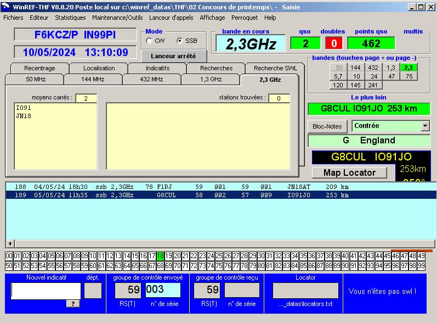Screen dimensions: 437x323
Task: Select band 75 in the bandes grid
Action: pyautogui.click(x=409, y=76)
